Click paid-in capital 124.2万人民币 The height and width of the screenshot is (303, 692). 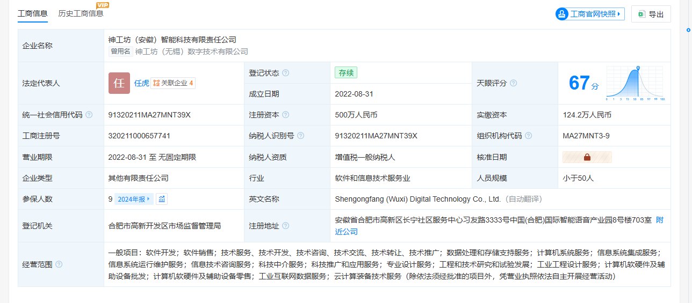pyautogui.click(x=587, y=115)
